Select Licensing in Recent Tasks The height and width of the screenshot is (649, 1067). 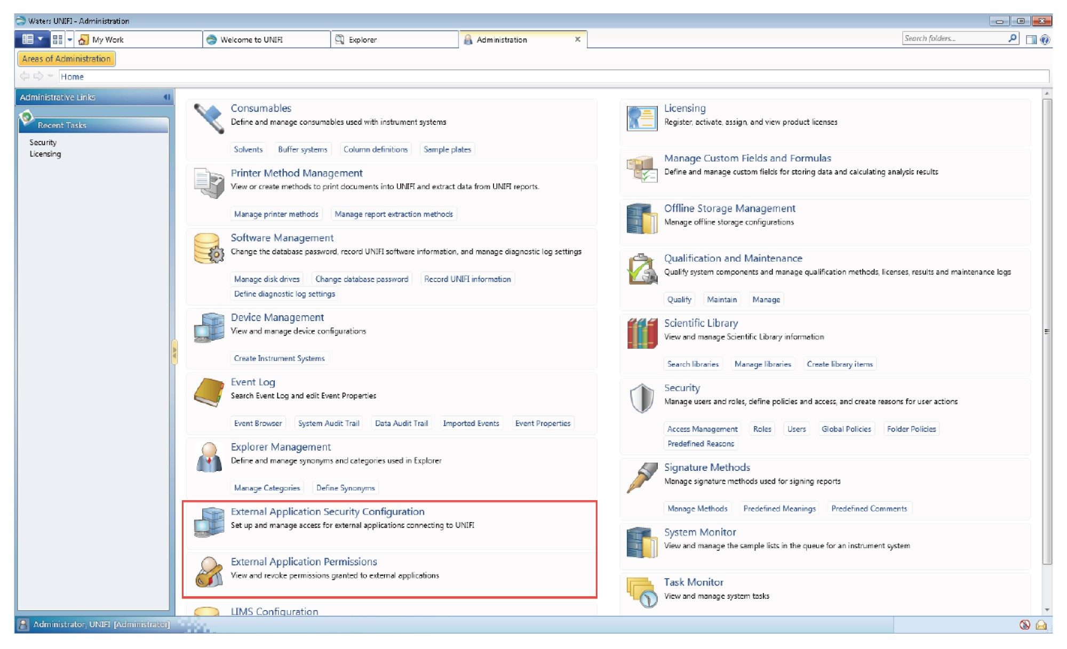coord(45,154)
